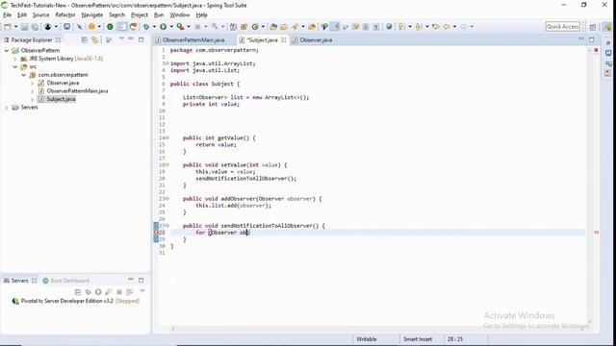Click the green Spring Boot dashboard toolbar icon

click(110, 27)
